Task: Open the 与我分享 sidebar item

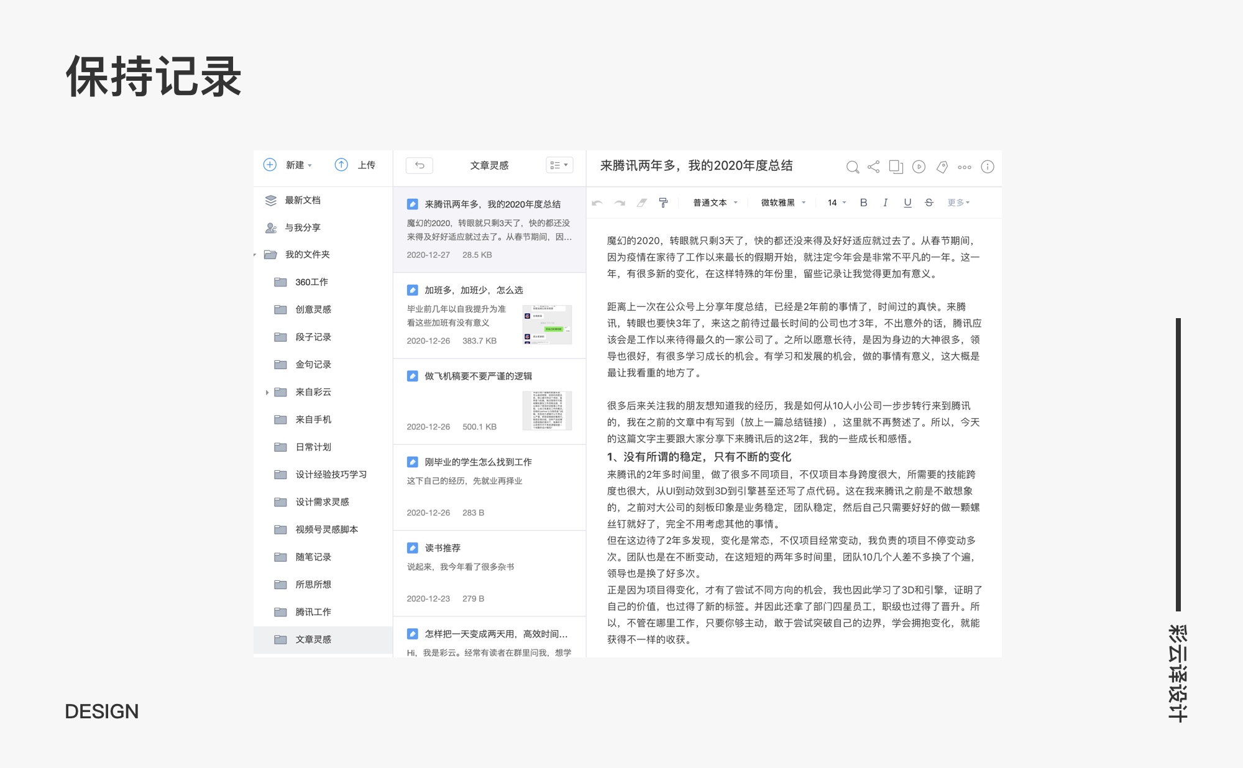Action: click(303, 227)
